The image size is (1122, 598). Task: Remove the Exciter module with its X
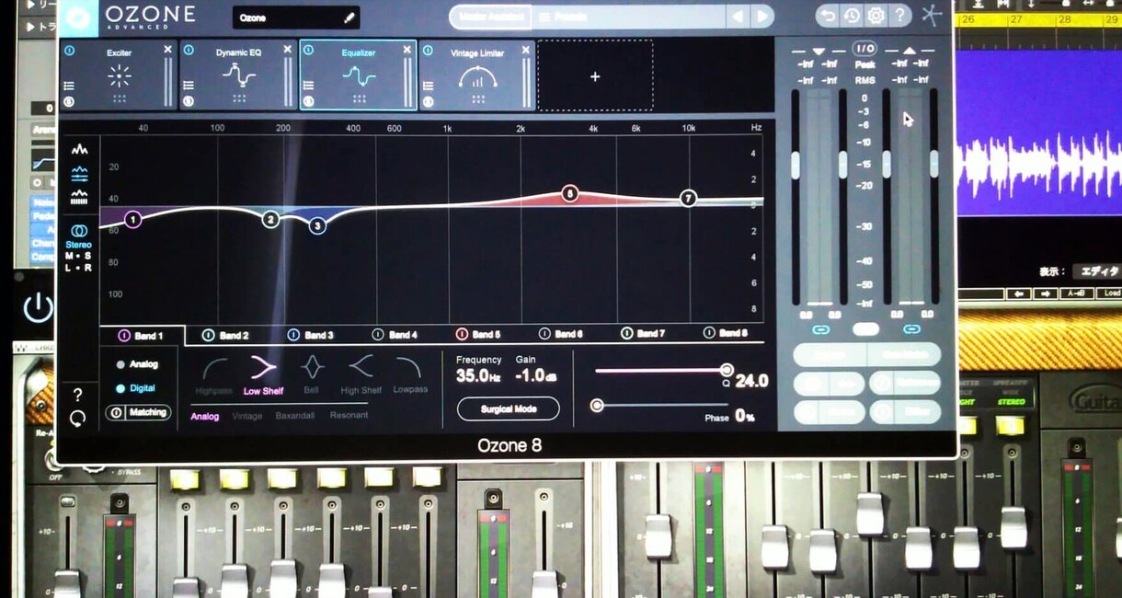[x=167, y=50]
